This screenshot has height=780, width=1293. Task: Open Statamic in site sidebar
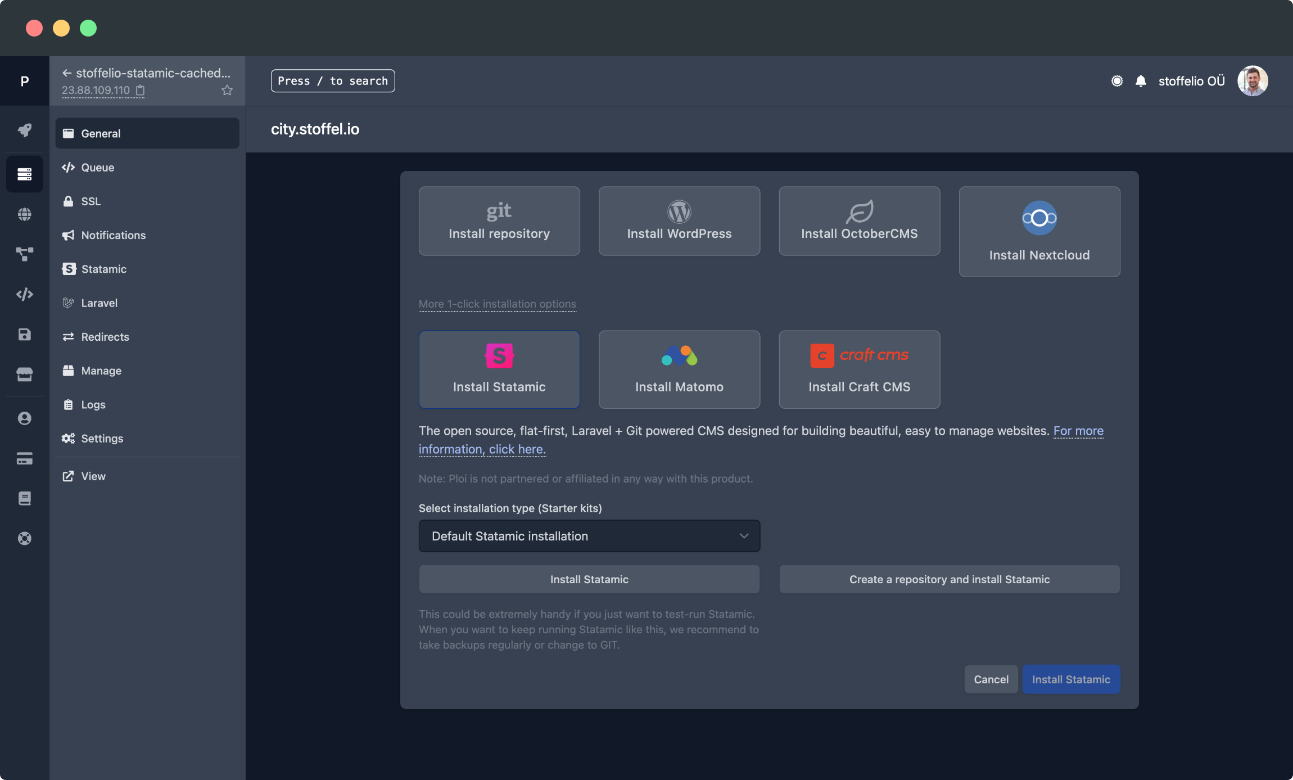(x=147, y=269)
